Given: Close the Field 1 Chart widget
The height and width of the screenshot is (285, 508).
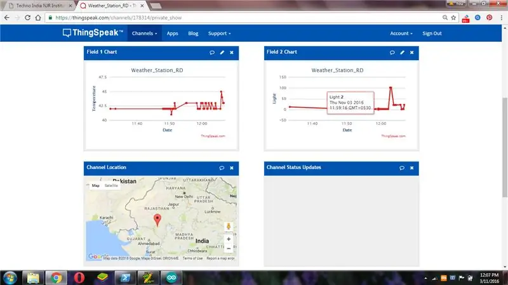Looking at the screenshot, I should click(x=232, y=53).
